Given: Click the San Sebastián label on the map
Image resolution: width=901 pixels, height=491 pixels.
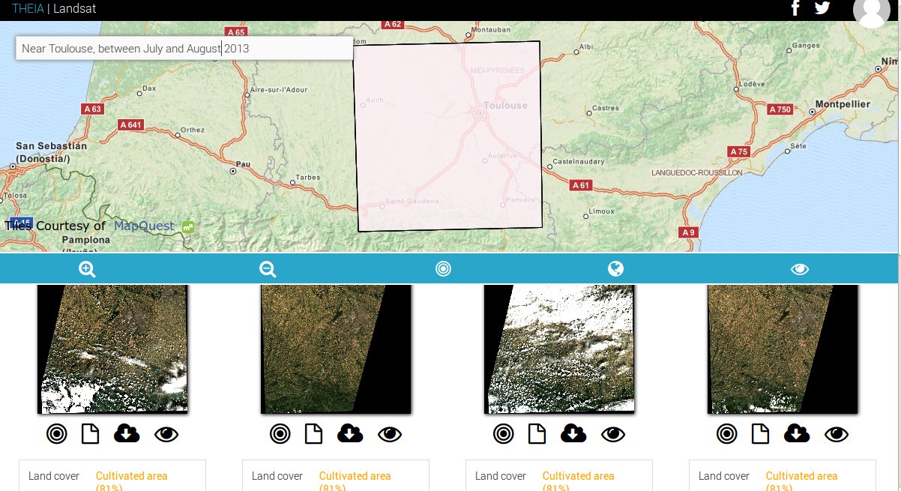Looking at the screenshot, I should (x=52, y=146).
